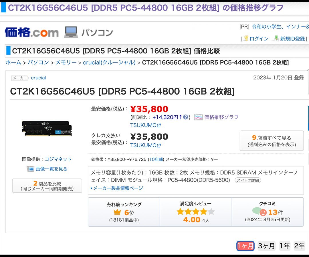The width and height of the screenshot is (309, 257).
Task: Select the 1ヶ月 period tab
Action: (245, 246)
